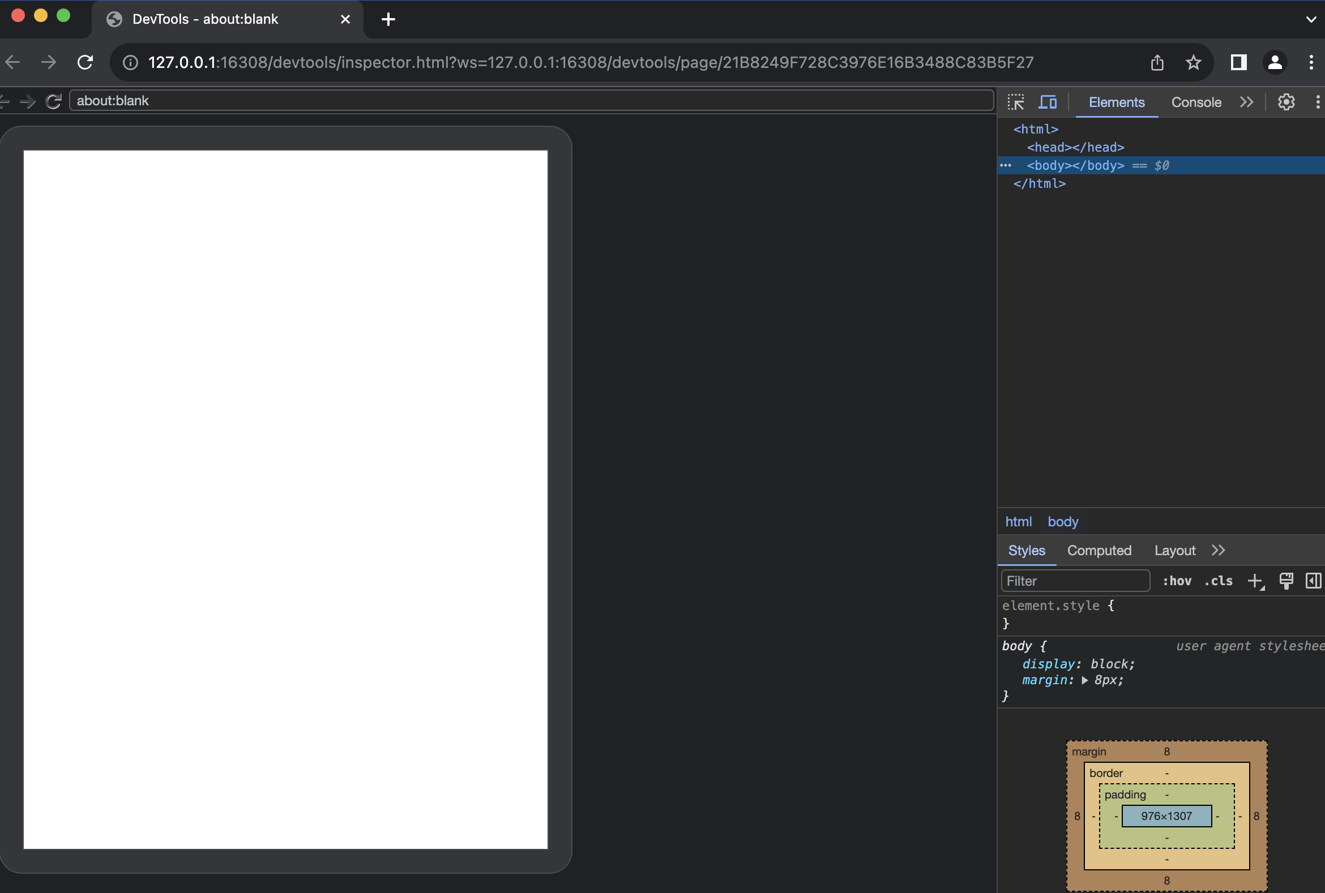
Task: Toggle the browser side panel icon
Action: pyautogui.click(x=1238, y=63)
